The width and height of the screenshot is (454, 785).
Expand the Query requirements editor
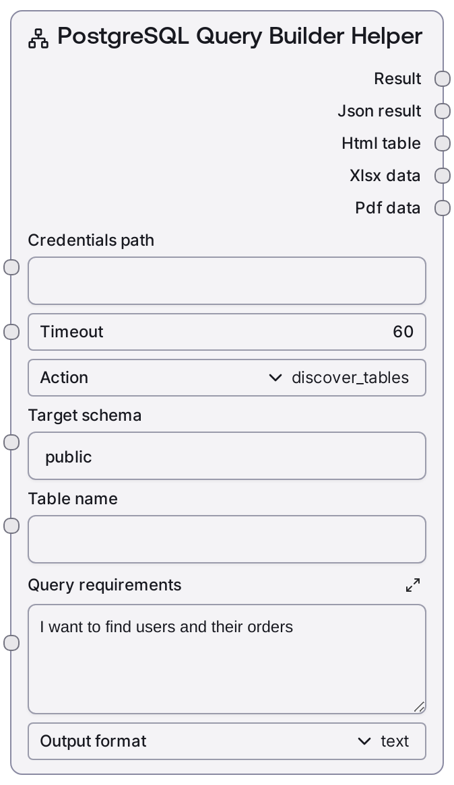413,585
